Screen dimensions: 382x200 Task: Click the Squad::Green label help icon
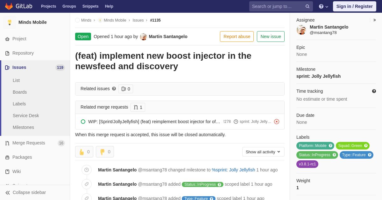[x=366, y=146]
